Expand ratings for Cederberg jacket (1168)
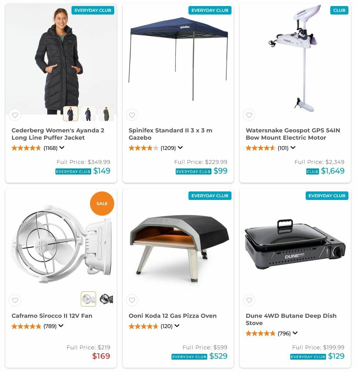Screen dimensions: 356x372 (62, 148)
